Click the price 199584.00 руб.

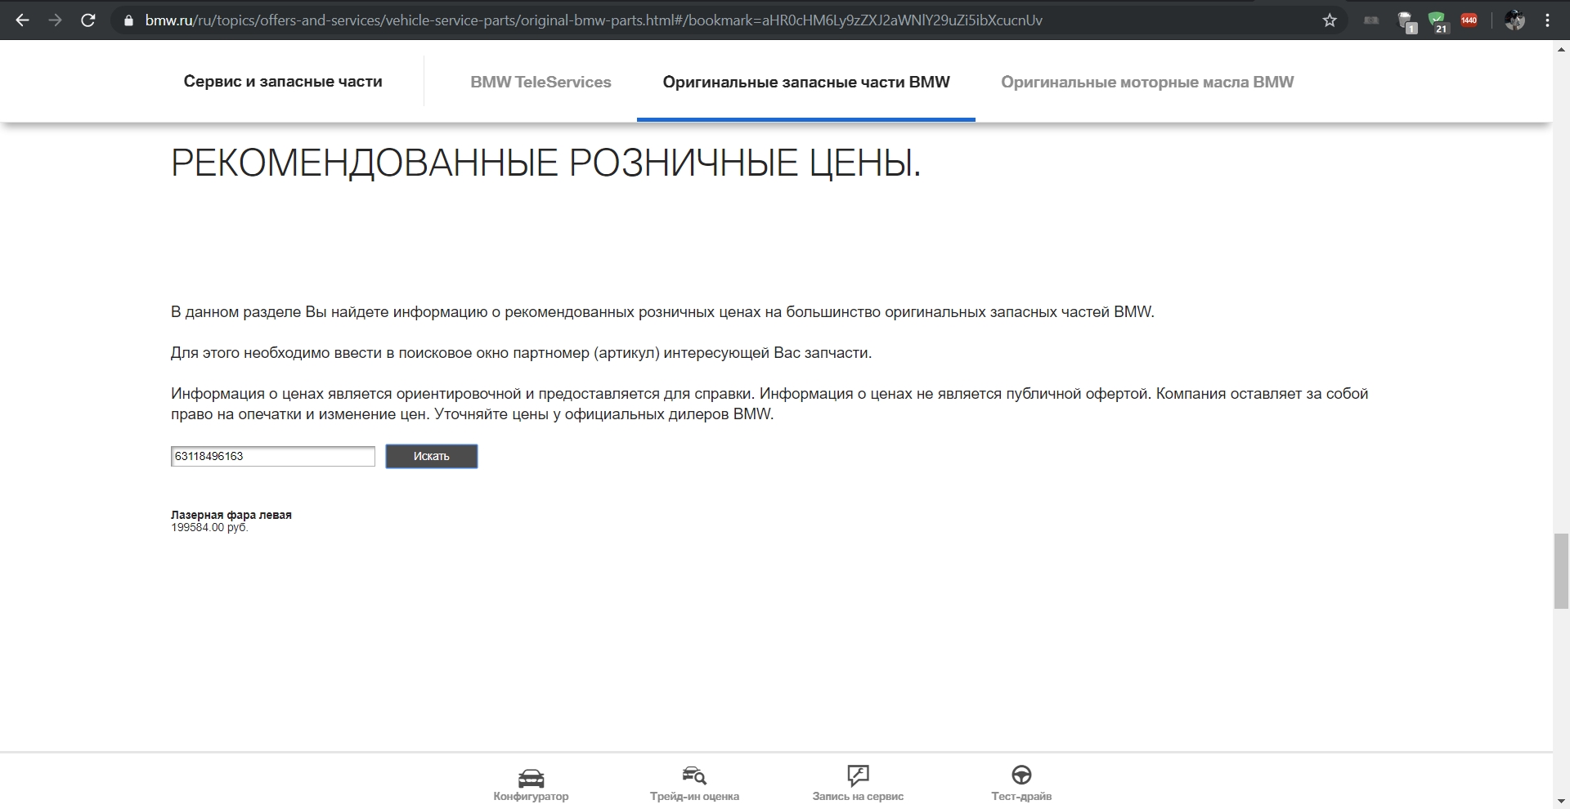pyautogui.click(x=209, y=528)
